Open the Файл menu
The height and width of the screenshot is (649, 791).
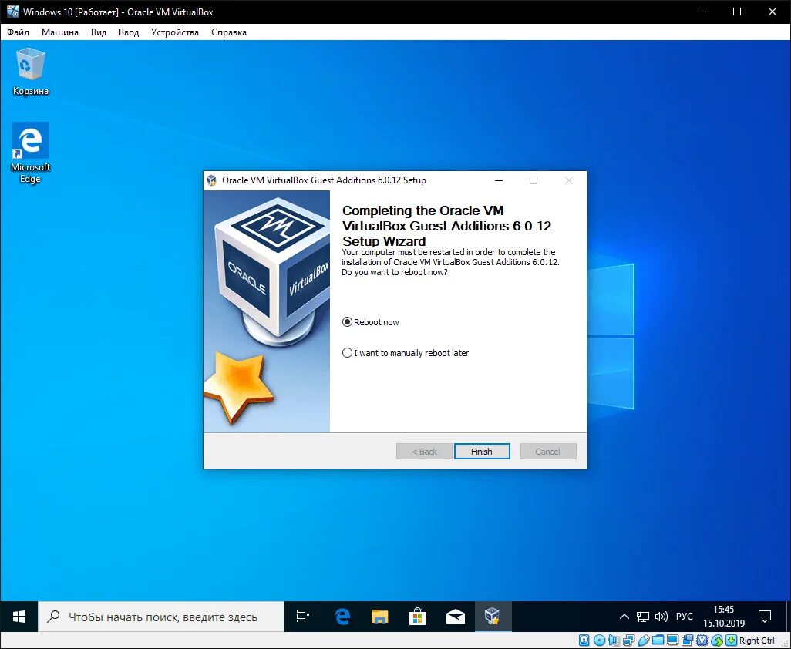[x=19, y=32]
